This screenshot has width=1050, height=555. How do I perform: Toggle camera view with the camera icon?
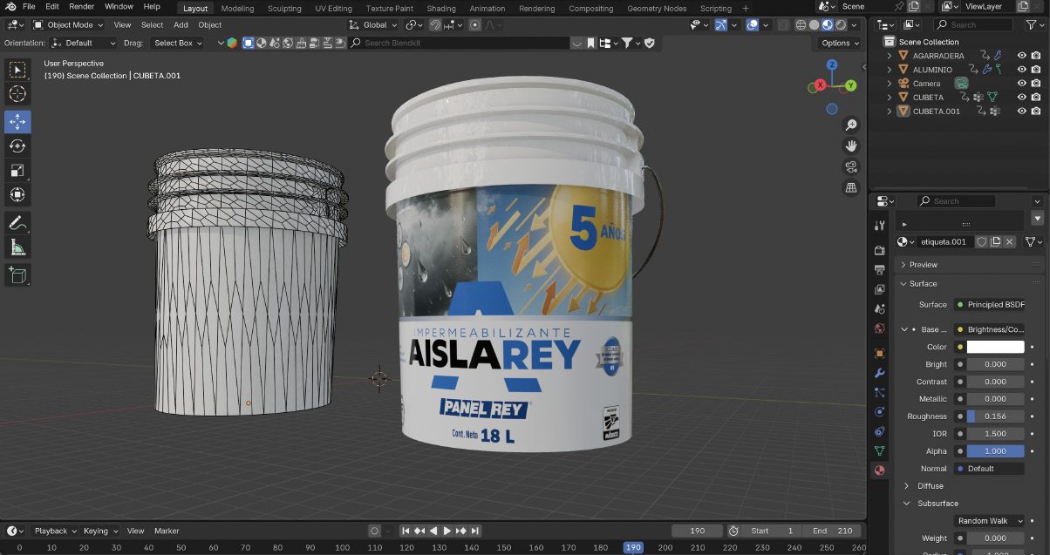(852, 166)
